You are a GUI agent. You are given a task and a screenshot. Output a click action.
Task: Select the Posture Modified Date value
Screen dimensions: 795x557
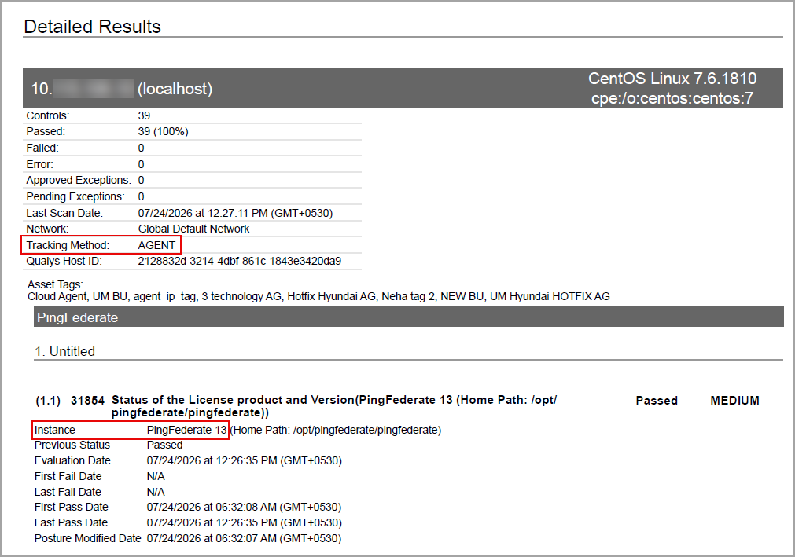coord(244,538)
